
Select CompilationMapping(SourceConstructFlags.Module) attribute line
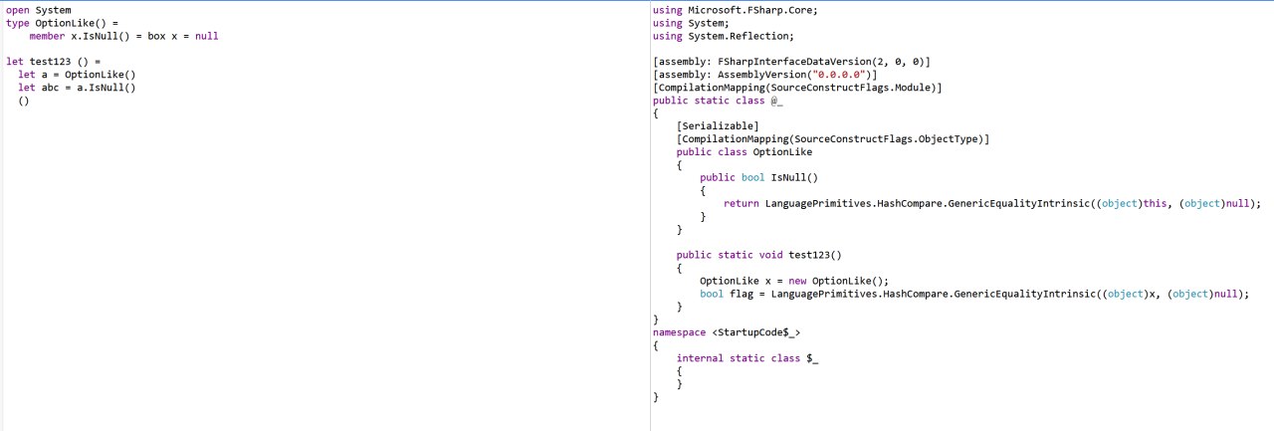tap(797, 88)
